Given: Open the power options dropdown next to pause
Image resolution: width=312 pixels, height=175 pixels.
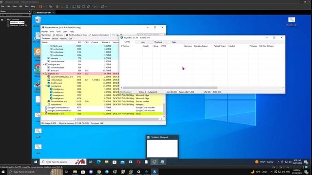Looking at the screenshot, I should point(44,6).
